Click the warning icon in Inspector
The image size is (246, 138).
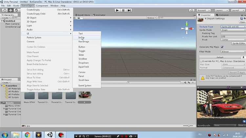pos(203,78)
